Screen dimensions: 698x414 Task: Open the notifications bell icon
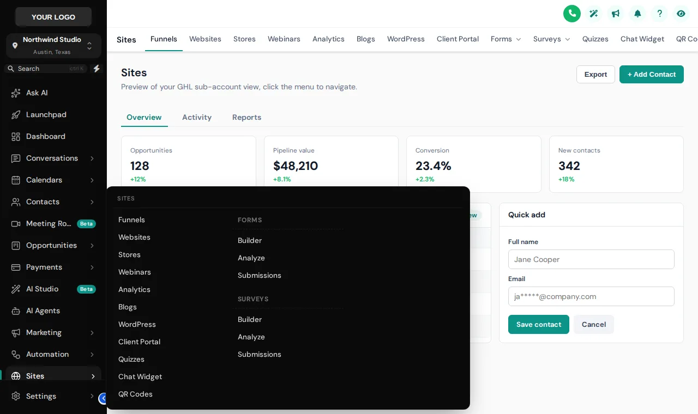[637, 14]
